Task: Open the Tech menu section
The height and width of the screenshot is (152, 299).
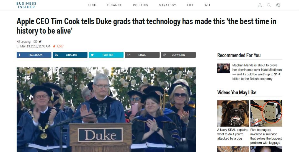Action: click(x=92, y=5)
